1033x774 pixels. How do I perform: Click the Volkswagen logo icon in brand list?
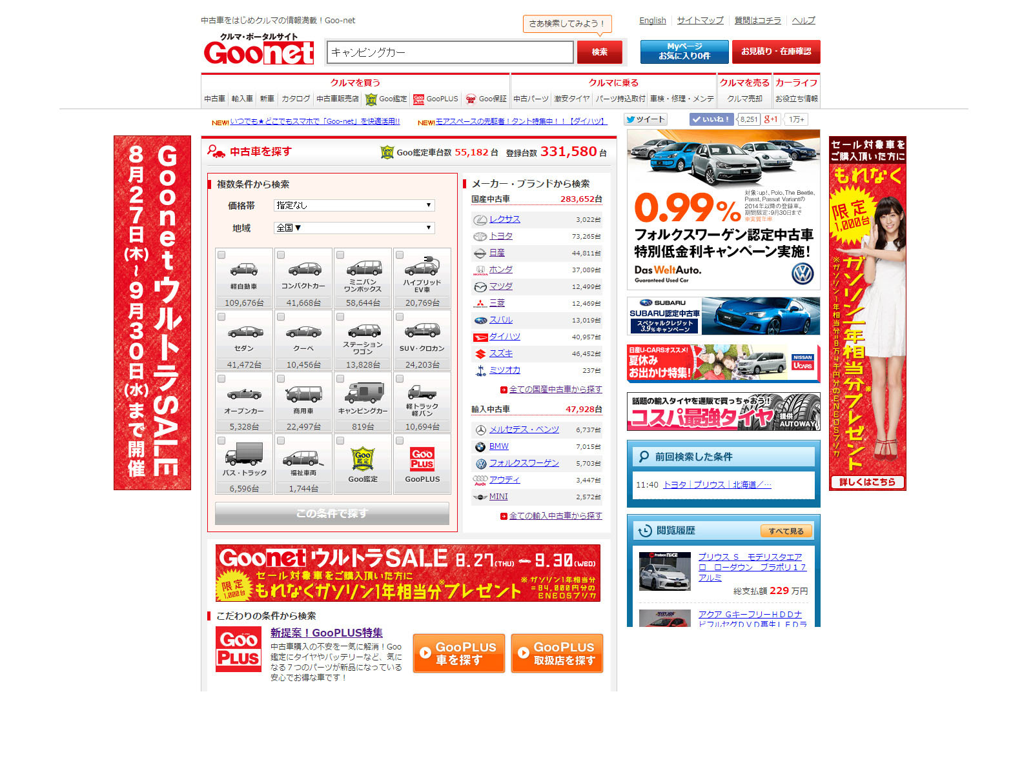tap(480, 464)
